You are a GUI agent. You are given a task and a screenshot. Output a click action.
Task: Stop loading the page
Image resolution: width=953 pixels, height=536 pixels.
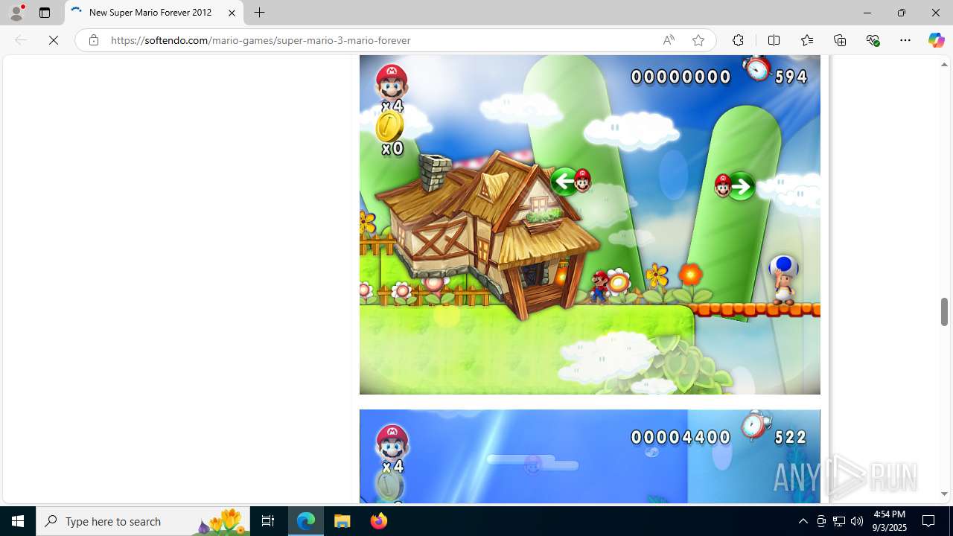(54, 40)
